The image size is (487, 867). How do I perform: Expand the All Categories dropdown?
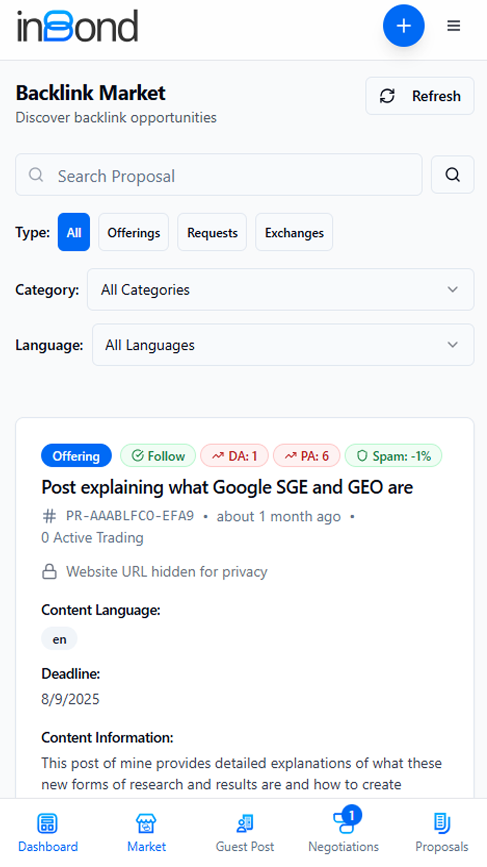[280, 289]
